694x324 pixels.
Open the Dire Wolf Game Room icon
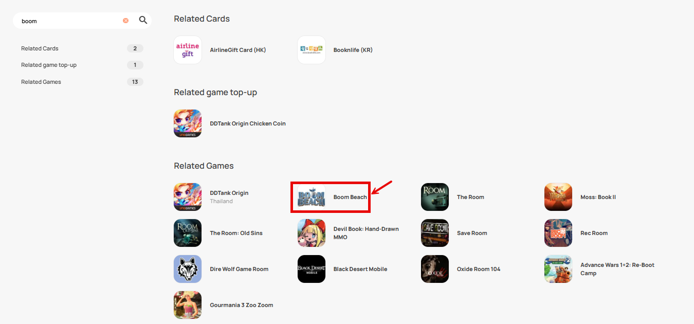[188, 269]
